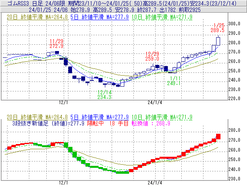Click the 24/1/4 date label under upper chart
Screen dimensions: 247x188
point(155,103)
